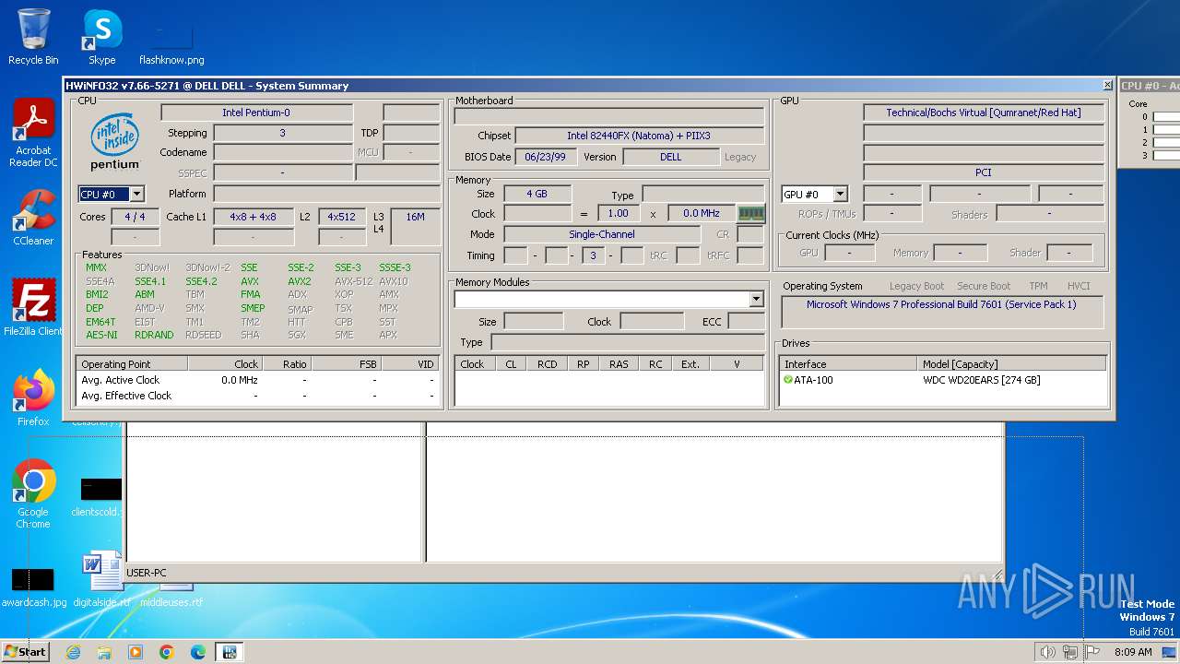Open the Firefox desktop shortcut
Viewport: 1180px width, 664px height.
click(x=33, y=398)
